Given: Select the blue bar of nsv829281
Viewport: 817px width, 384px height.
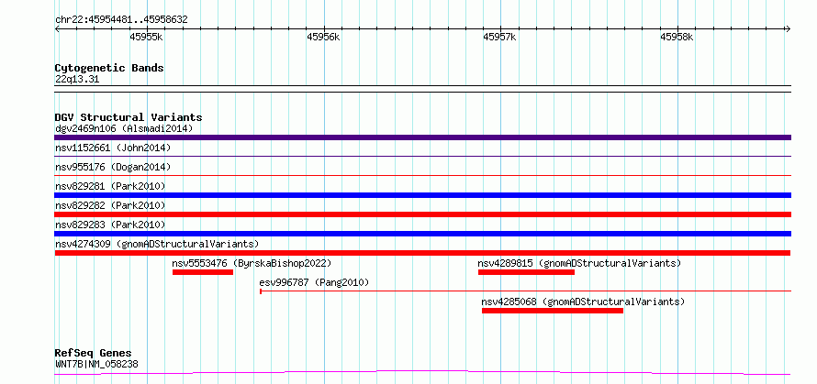Looking at the screenshot, I should (x=422, y=195).
